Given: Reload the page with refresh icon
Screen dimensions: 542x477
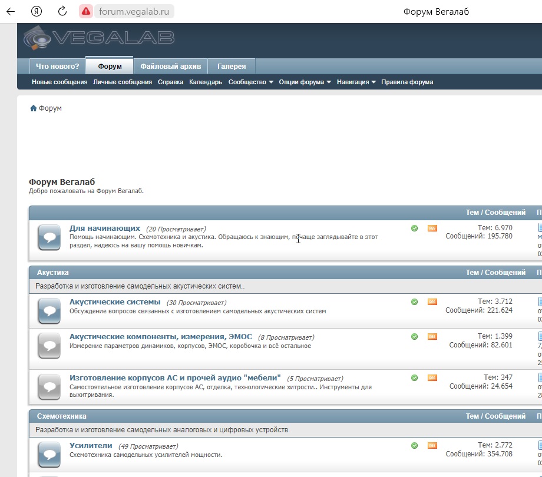Looking at the screenshot, I should click(62, 11).
